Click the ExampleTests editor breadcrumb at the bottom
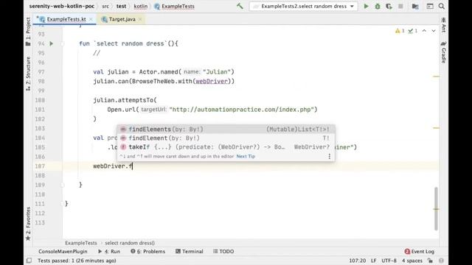Screen dimensions: 472x265 pos(81,243)
